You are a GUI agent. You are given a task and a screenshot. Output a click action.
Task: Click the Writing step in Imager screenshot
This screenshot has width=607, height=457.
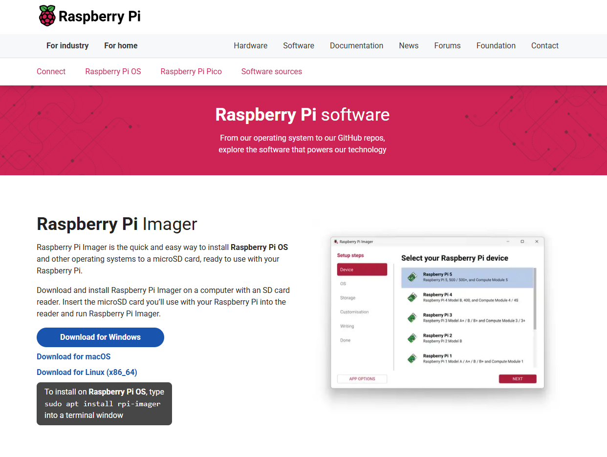(347, 326)
